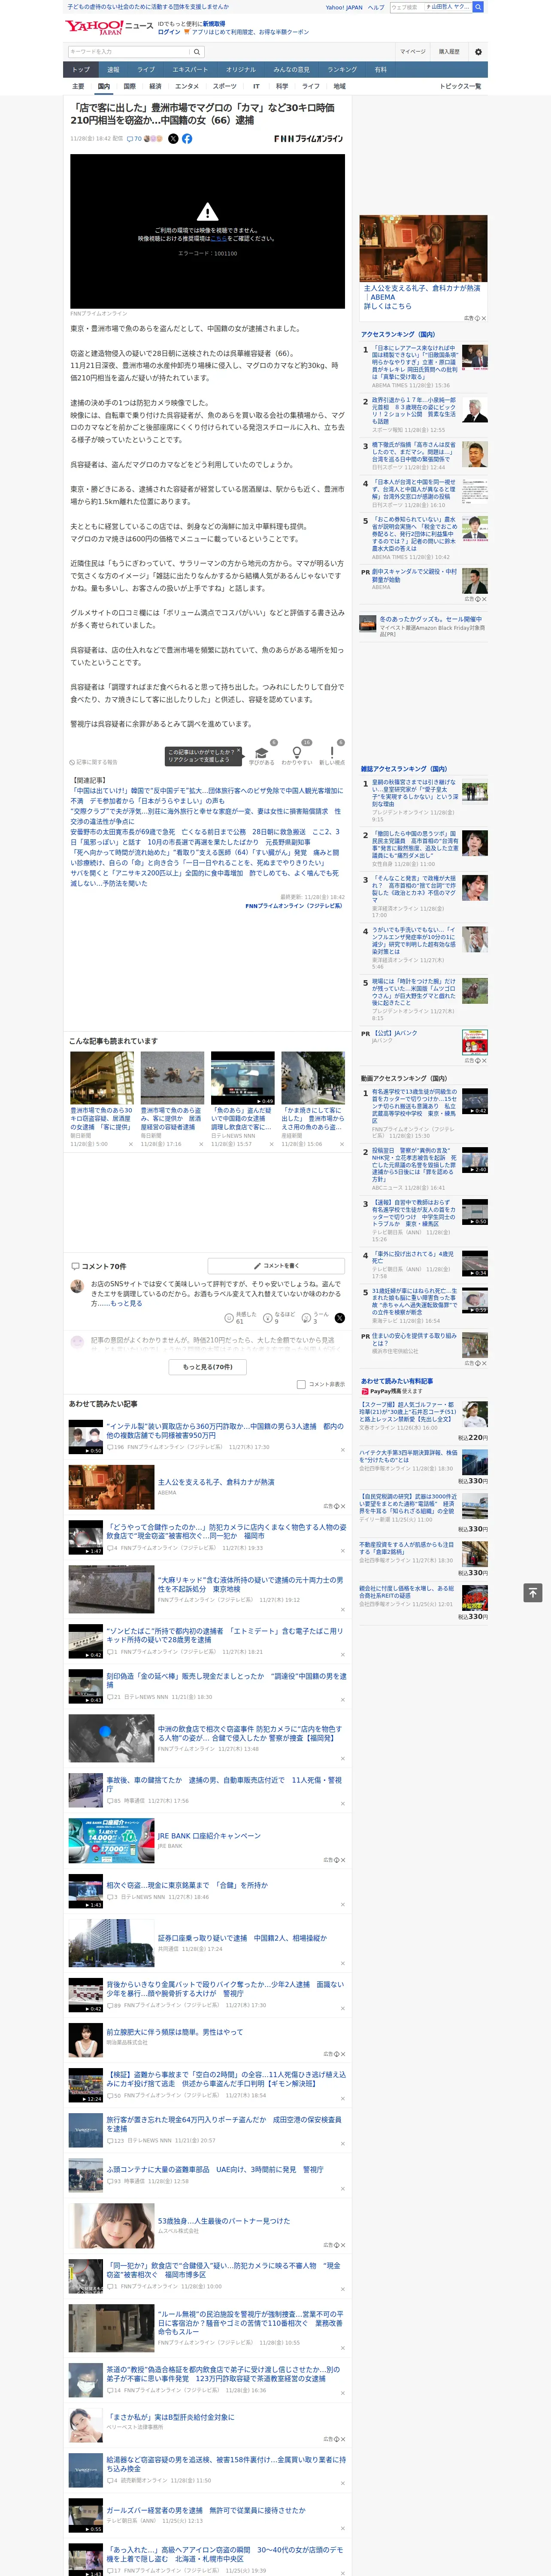Screen dimensions: 551x2576
Task: Open the 購入履歴 link
Action: [x=449, y=52]
